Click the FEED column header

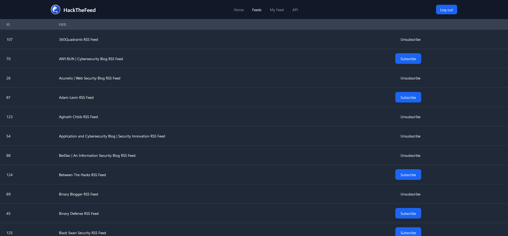[x=62, y=24]
